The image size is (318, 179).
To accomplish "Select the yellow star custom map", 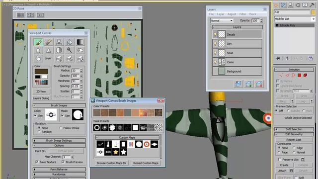I will (x=116, y=152).
